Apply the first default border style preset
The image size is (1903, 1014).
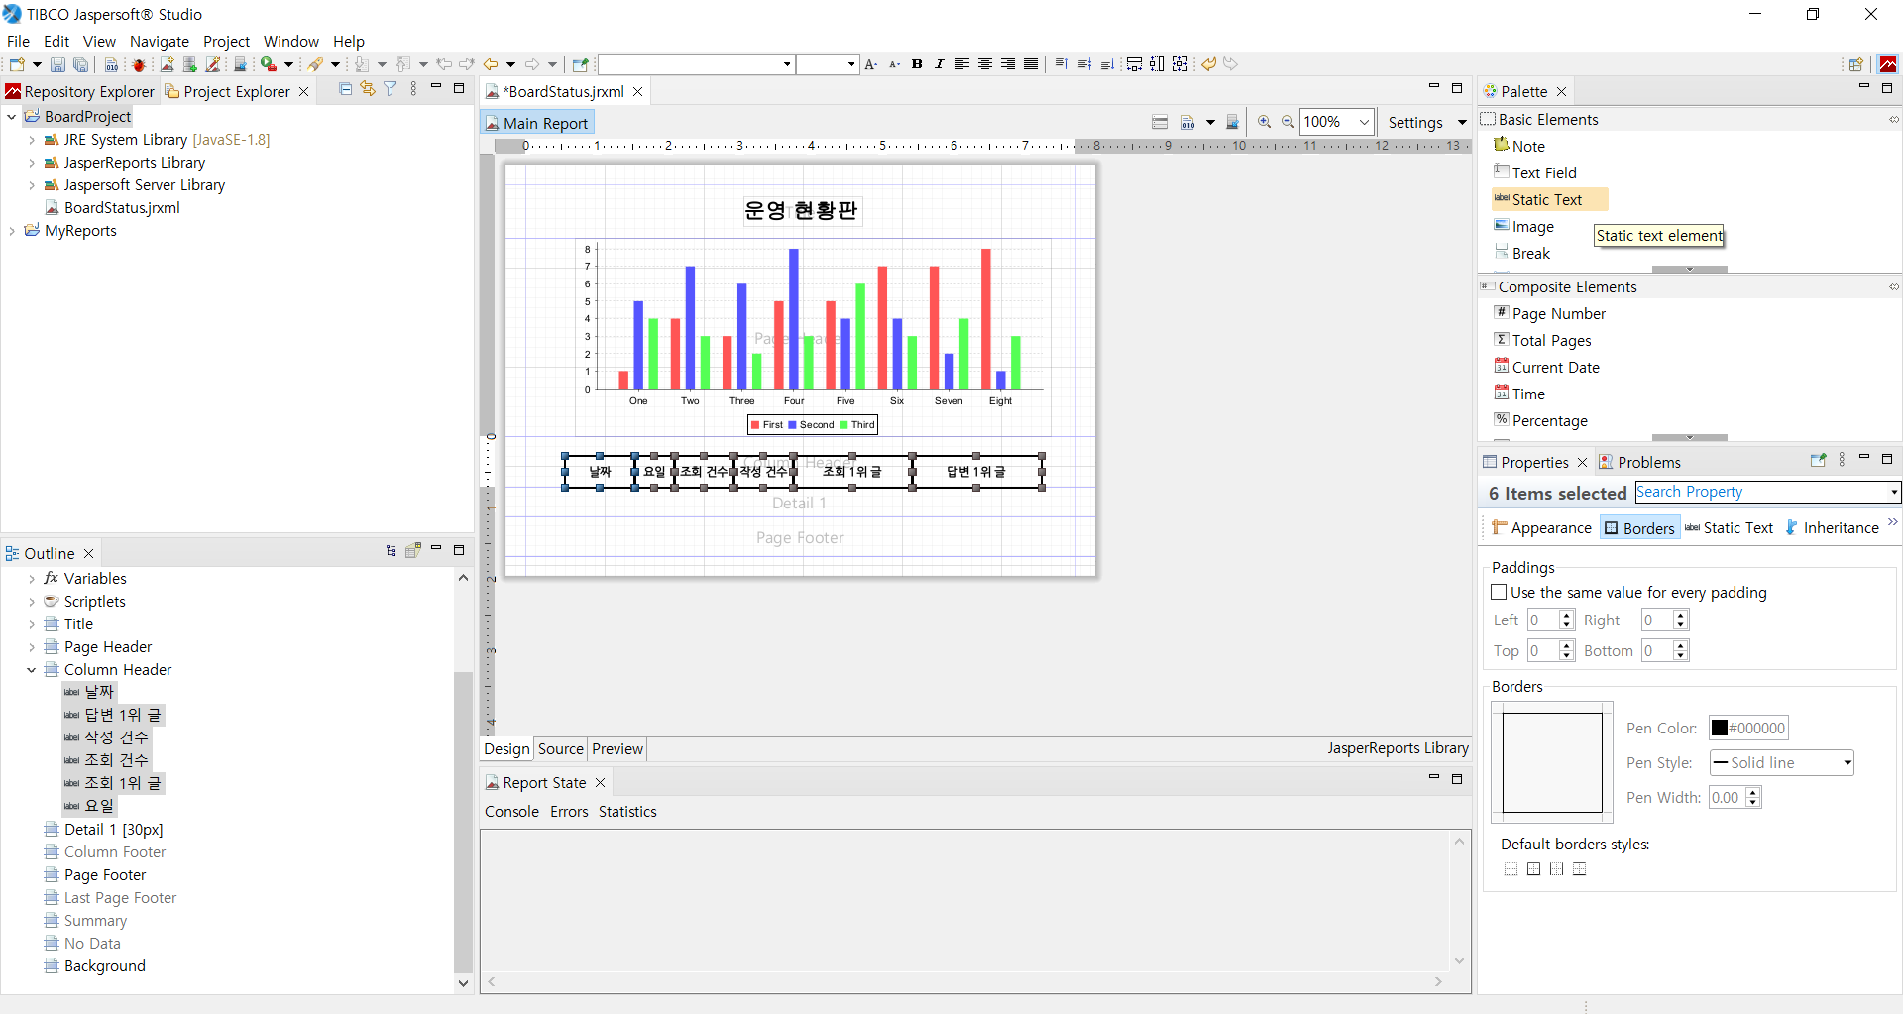point(1511,869)
